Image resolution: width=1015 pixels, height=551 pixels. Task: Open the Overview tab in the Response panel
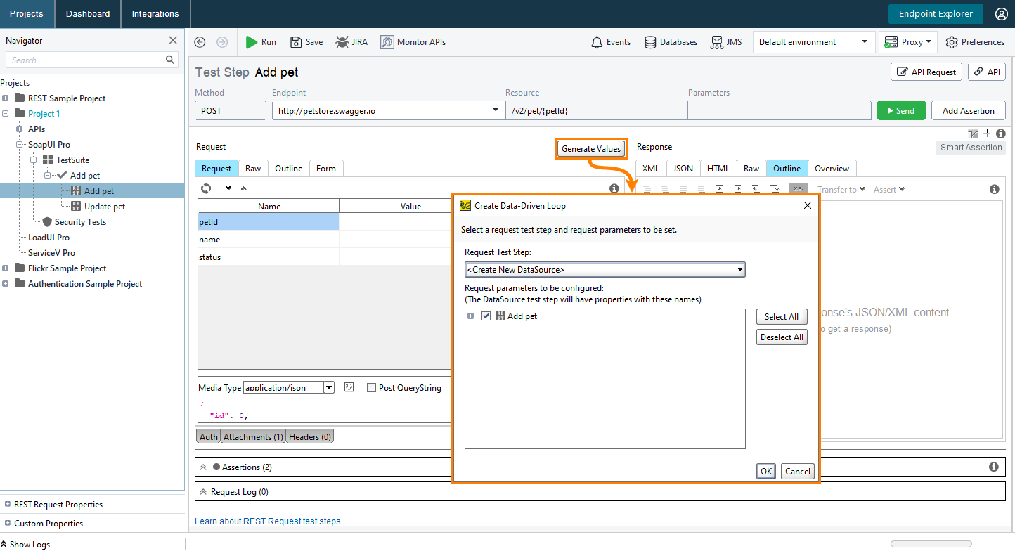coord(832,169)
